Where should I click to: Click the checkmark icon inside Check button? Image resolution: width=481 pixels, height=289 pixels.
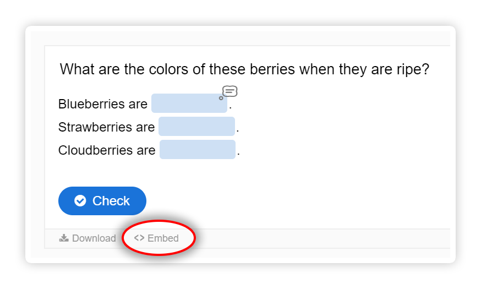pos(80,201)
